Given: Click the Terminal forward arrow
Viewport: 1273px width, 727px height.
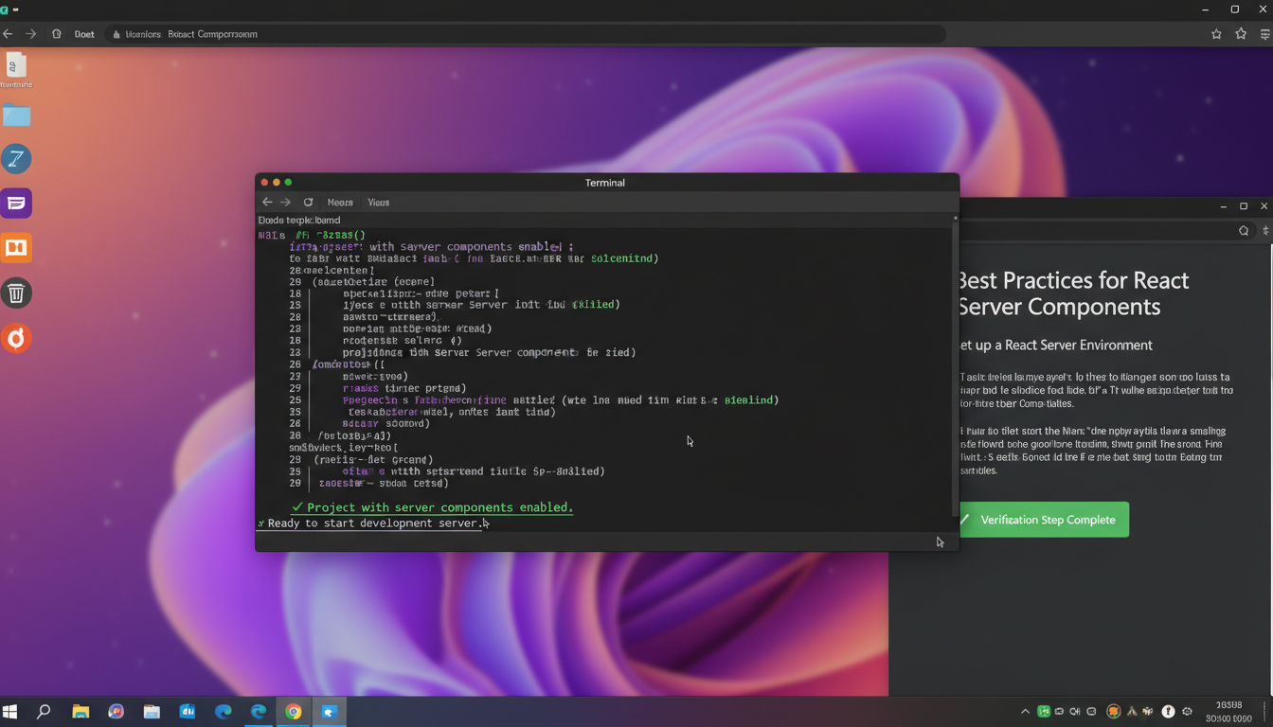Looking at the screenshot, I should (286, 203).
